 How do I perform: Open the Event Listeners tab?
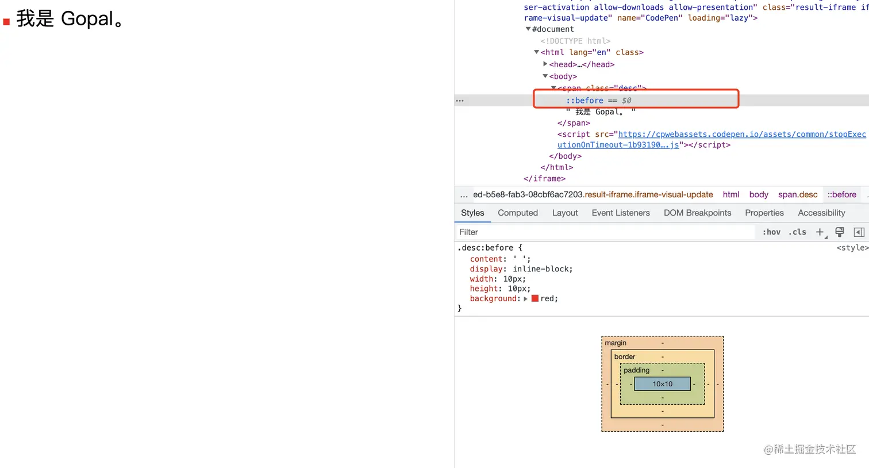621,213
